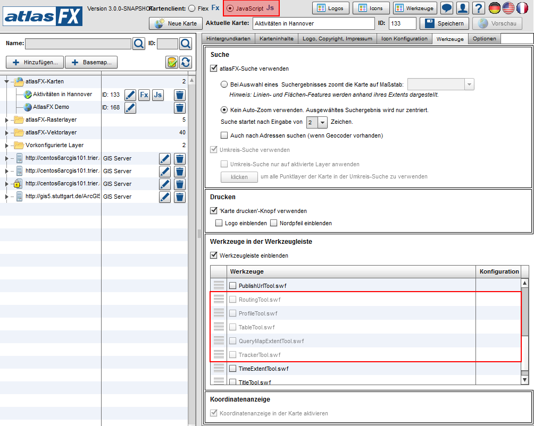The height and width of the screenshot is (426, 534).
Task: Click drag handle of PublishUrlTool.swf row
Action: pyautogui.click(x=219, y=286)
